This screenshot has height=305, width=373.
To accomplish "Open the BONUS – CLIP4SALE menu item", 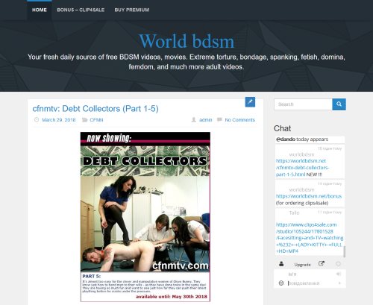I will (x=81, y=10).
